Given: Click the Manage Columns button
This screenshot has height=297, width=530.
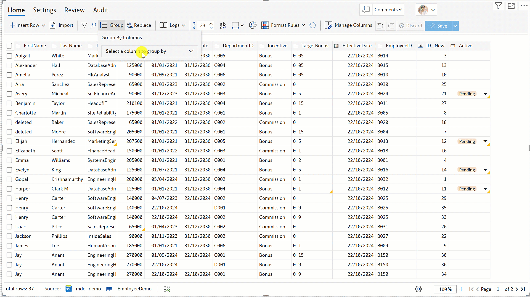Looking at the screenshot, I should pyautogui.click(x=348, y=25).
